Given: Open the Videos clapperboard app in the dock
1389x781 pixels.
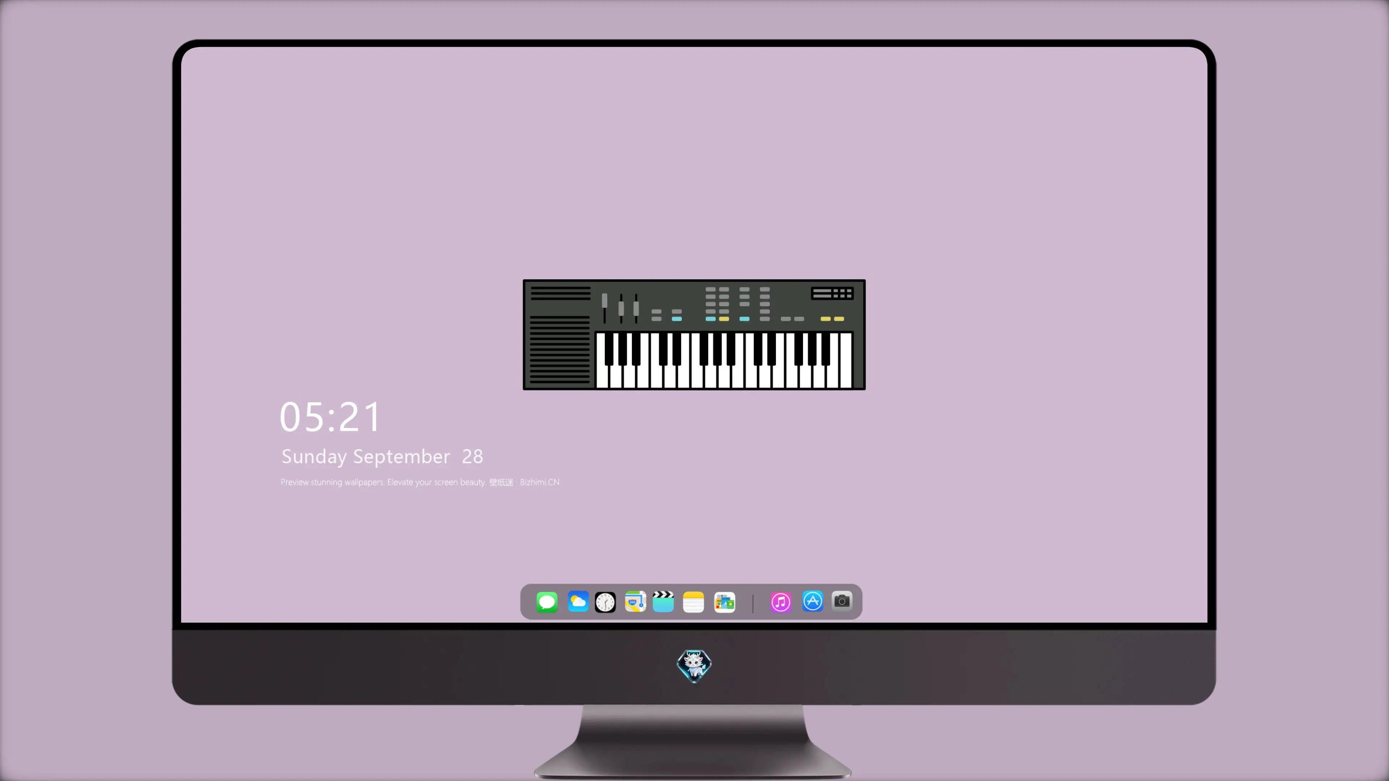Looking at the screenshot, I should [663, 602].
